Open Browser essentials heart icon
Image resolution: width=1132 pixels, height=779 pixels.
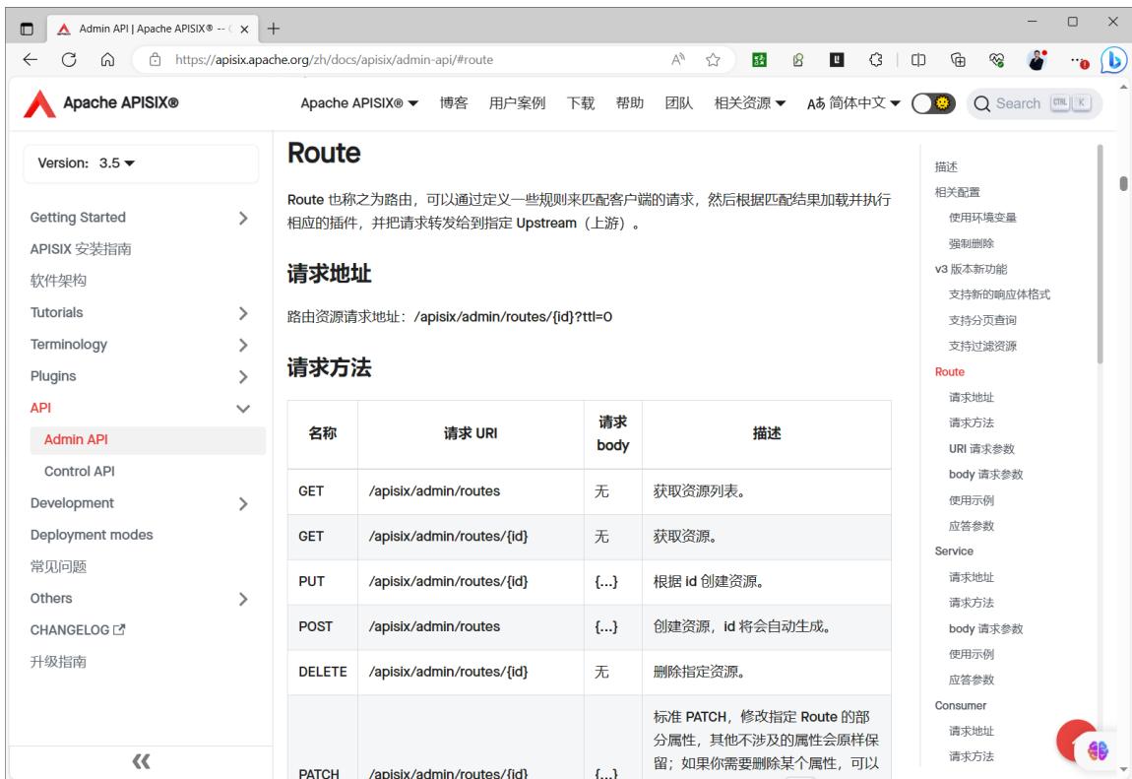click(x=997, y=60)
